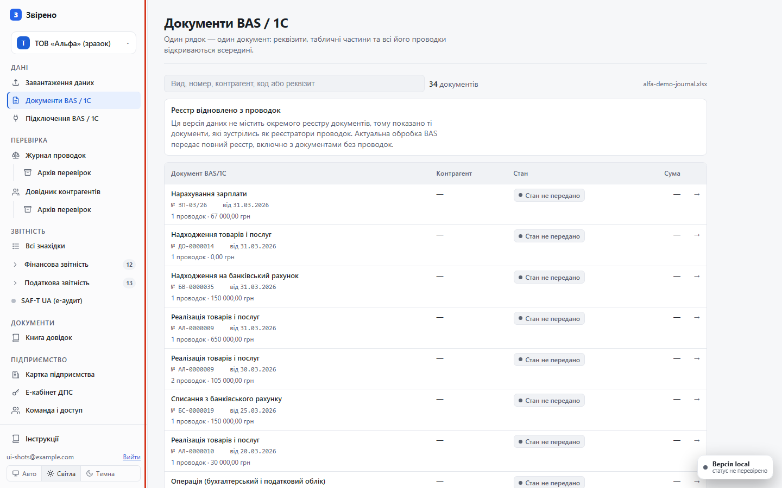
Task: Click the Документ BAS/1С column header
Action: click(199, 174)
